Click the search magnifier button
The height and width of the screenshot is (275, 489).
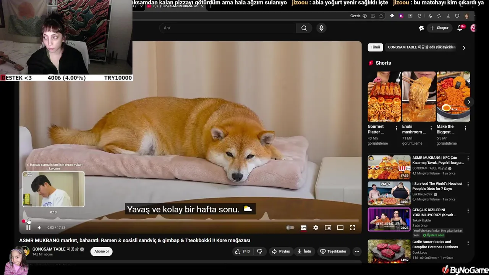point(304,28)
